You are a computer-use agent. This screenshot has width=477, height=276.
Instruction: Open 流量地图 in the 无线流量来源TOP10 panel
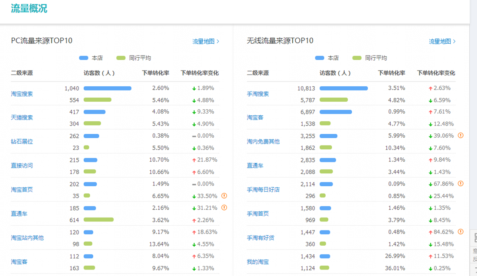442,42
